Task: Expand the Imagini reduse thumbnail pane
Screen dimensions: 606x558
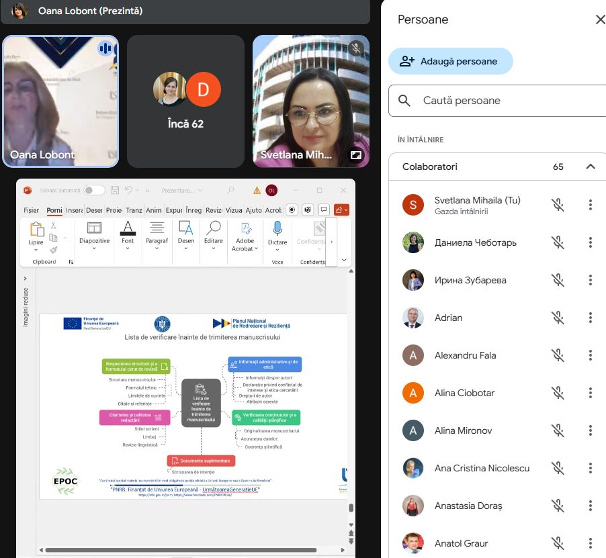Action: point(26,278)
